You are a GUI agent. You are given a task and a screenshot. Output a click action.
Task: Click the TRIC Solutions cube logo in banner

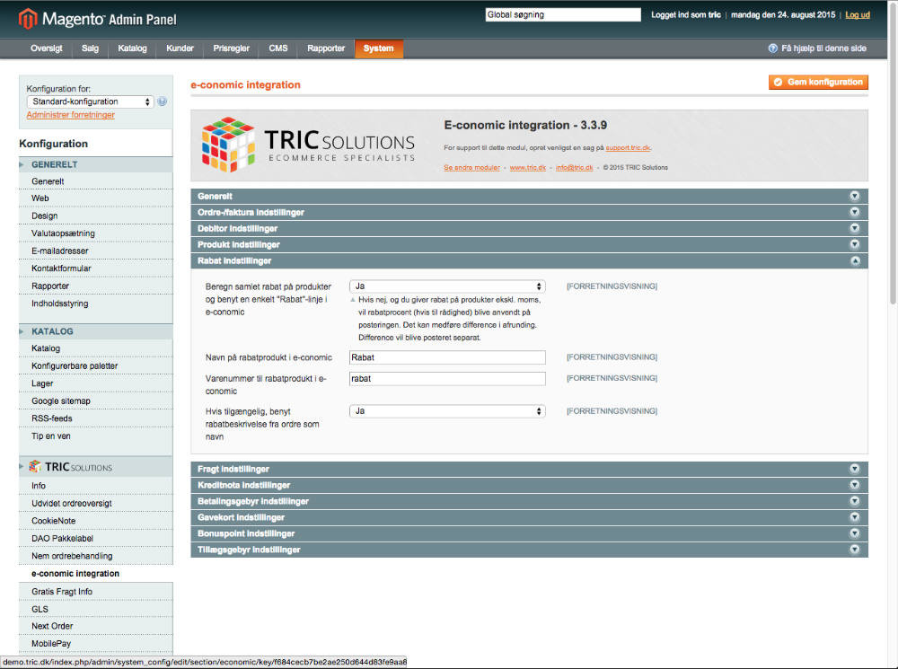[224, 144]
